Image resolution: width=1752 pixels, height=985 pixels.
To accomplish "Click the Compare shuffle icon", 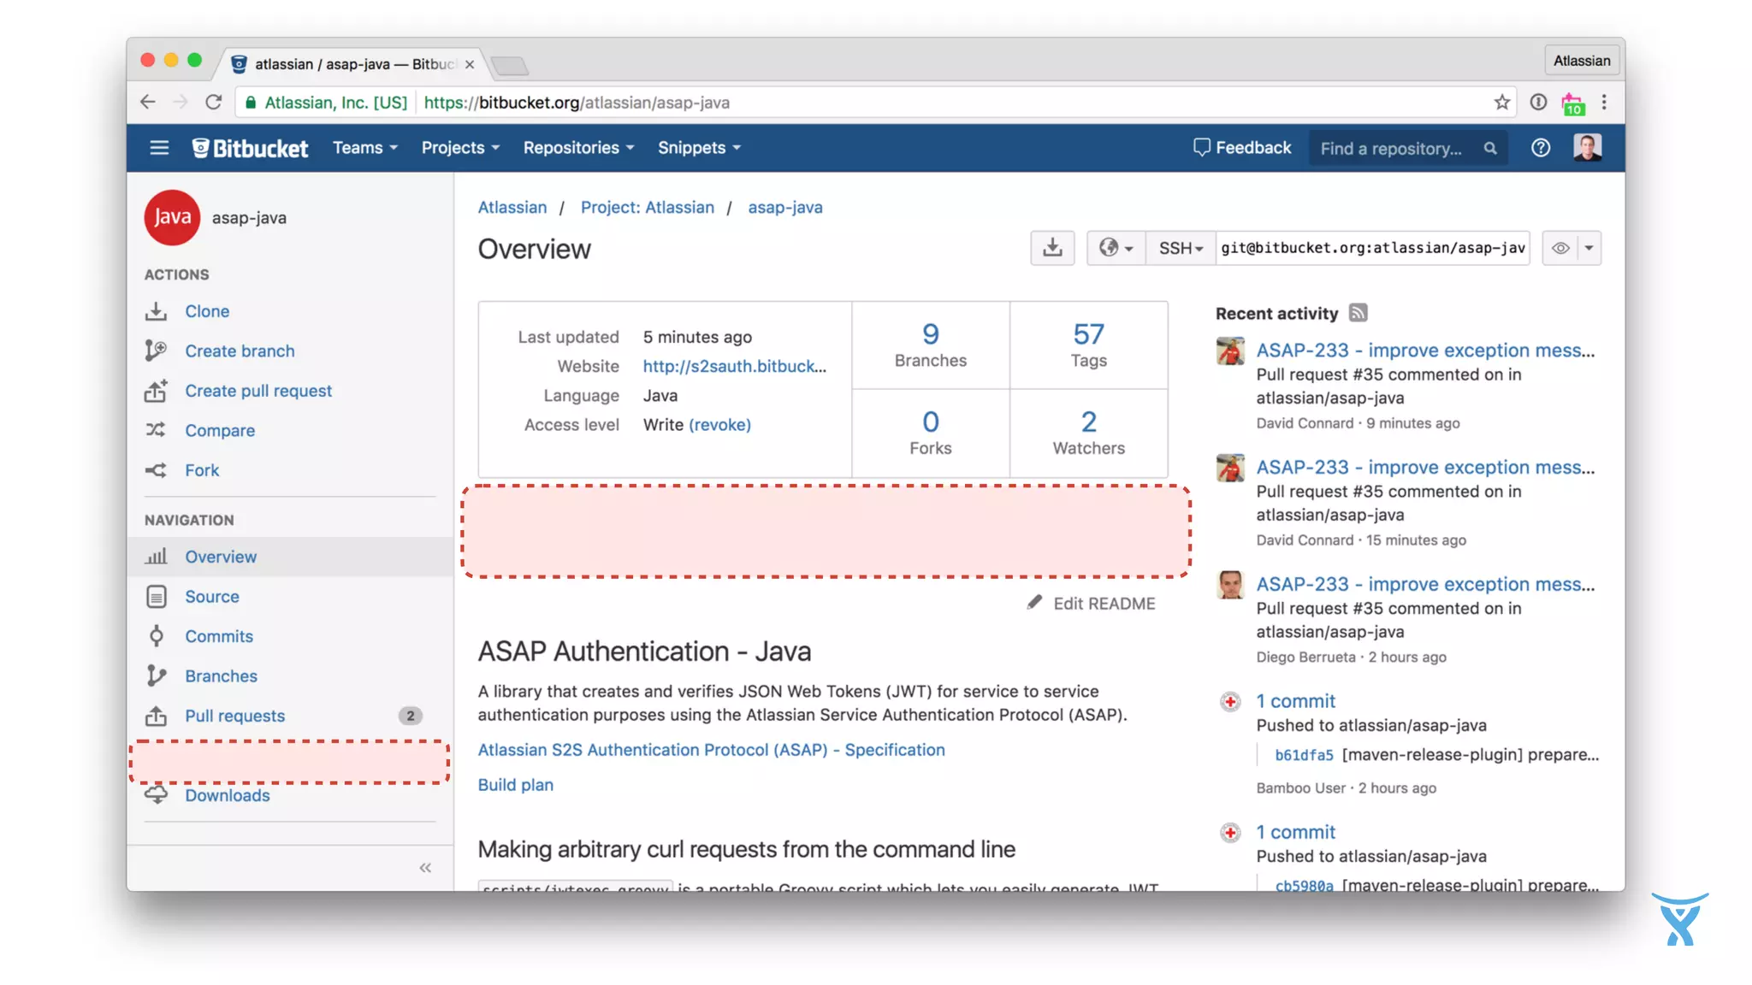I will 156,430.
